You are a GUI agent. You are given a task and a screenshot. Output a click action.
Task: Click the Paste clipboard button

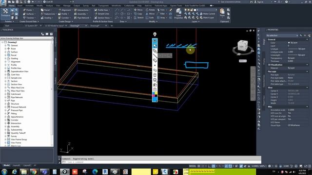pyautogui.click(x=222, y=13)
